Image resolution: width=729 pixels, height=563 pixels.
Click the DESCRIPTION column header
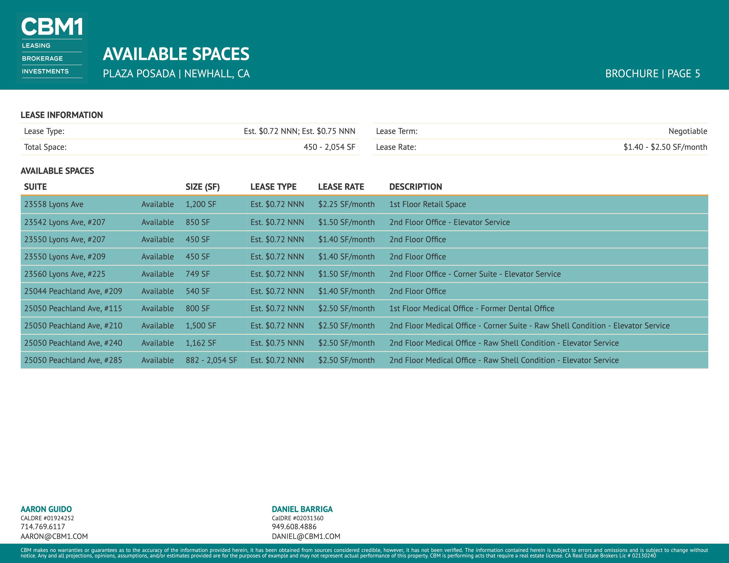point(415,187)
